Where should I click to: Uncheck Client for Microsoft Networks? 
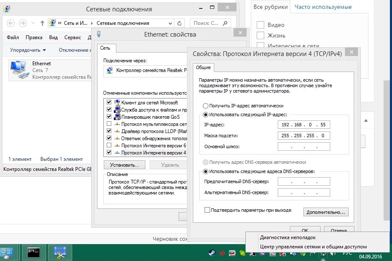109,102
